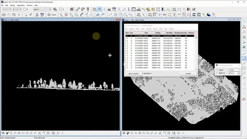Select the point row with elevation +286.462
Screen dimensions: 247x139
pyautogui.click(x=160, y=51)
